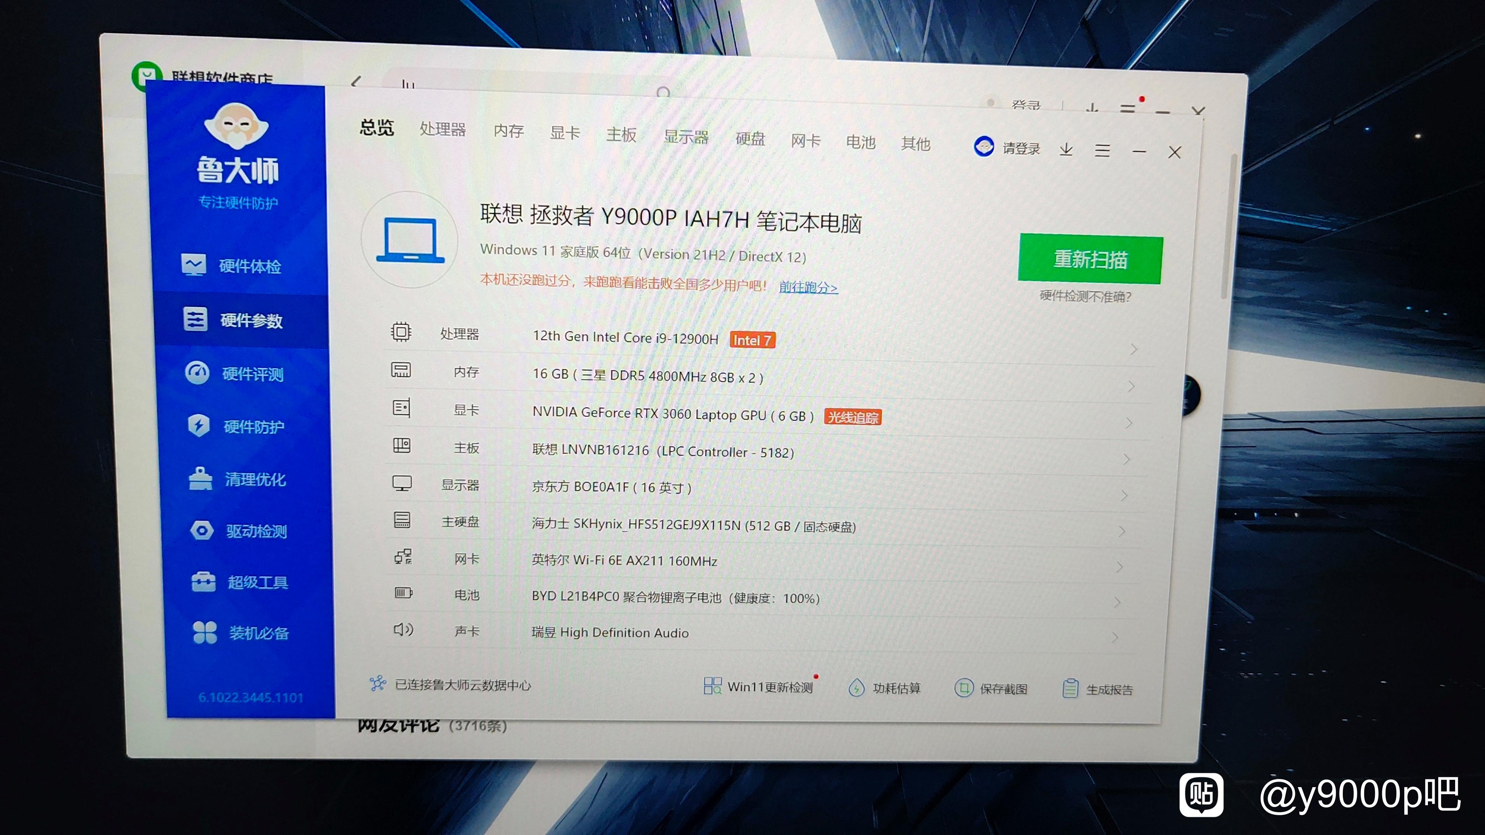Expand the 处理器 i9-12900H row chevron
The height and width of the screenshot is (835, 1485).
[x=1133, y=349]
